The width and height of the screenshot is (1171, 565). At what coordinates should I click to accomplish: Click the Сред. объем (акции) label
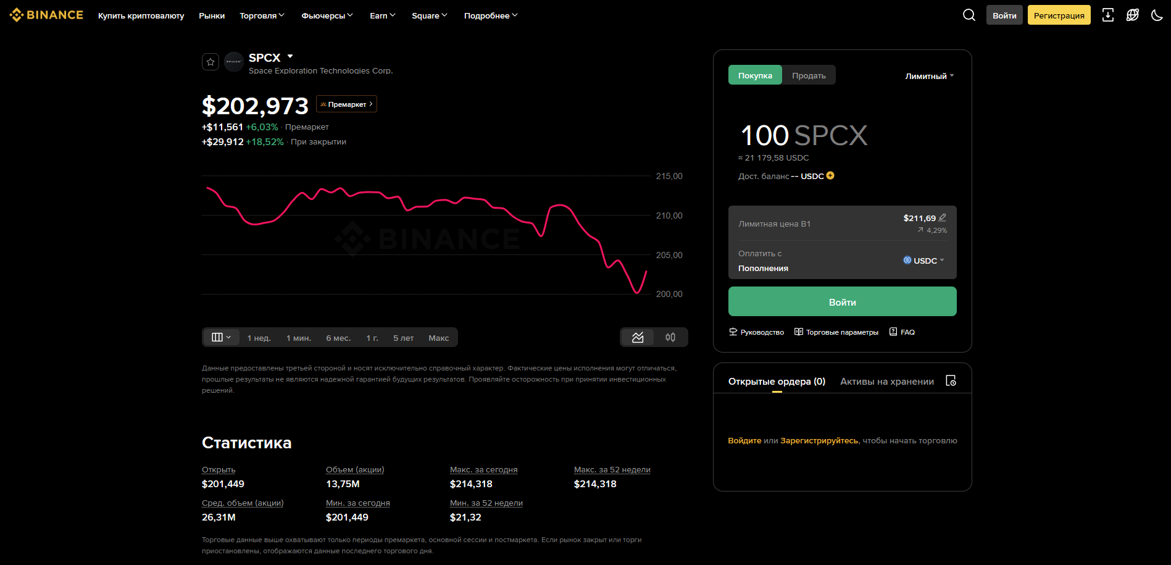click(x=243, y=503)
